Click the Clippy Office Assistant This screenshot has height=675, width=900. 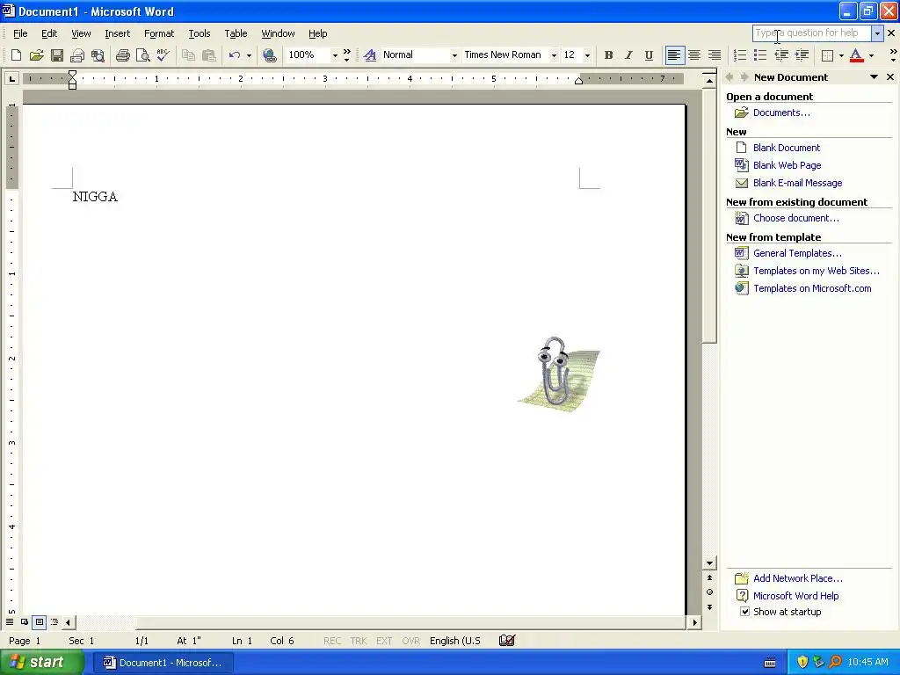(x=559, y=374)
